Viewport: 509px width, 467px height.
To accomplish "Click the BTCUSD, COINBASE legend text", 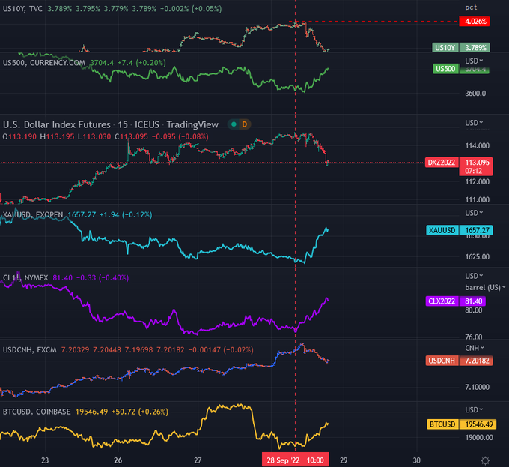I will [37, 412].
